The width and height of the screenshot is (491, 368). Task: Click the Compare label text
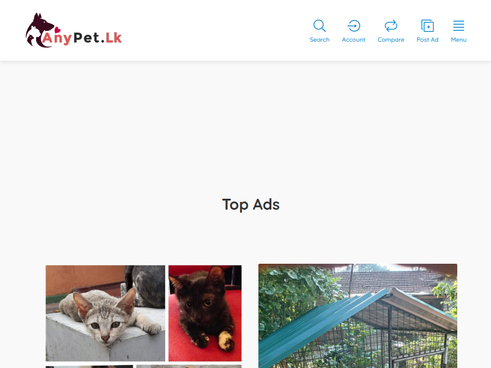391,40
